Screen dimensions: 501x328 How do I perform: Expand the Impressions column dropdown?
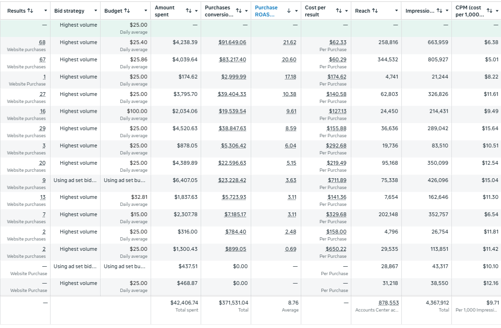(x=446, y=10)
